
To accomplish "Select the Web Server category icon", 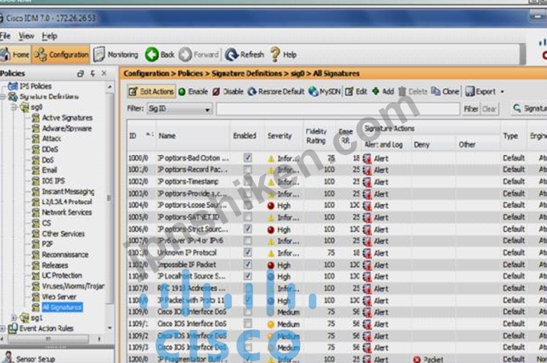I will coord(35,297).
